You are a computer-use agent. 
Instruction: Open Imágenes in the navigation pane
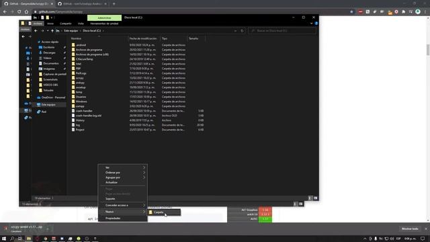click(49, 69)
